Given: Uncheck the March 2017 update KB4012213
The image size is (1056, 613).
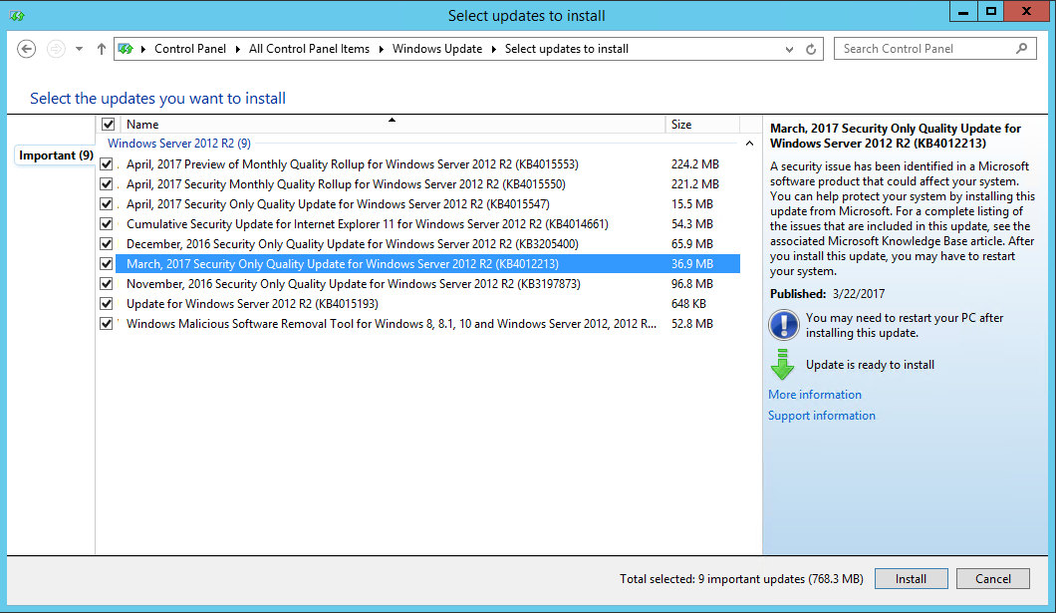Looking at the screenshot, I should click(107, 264).
